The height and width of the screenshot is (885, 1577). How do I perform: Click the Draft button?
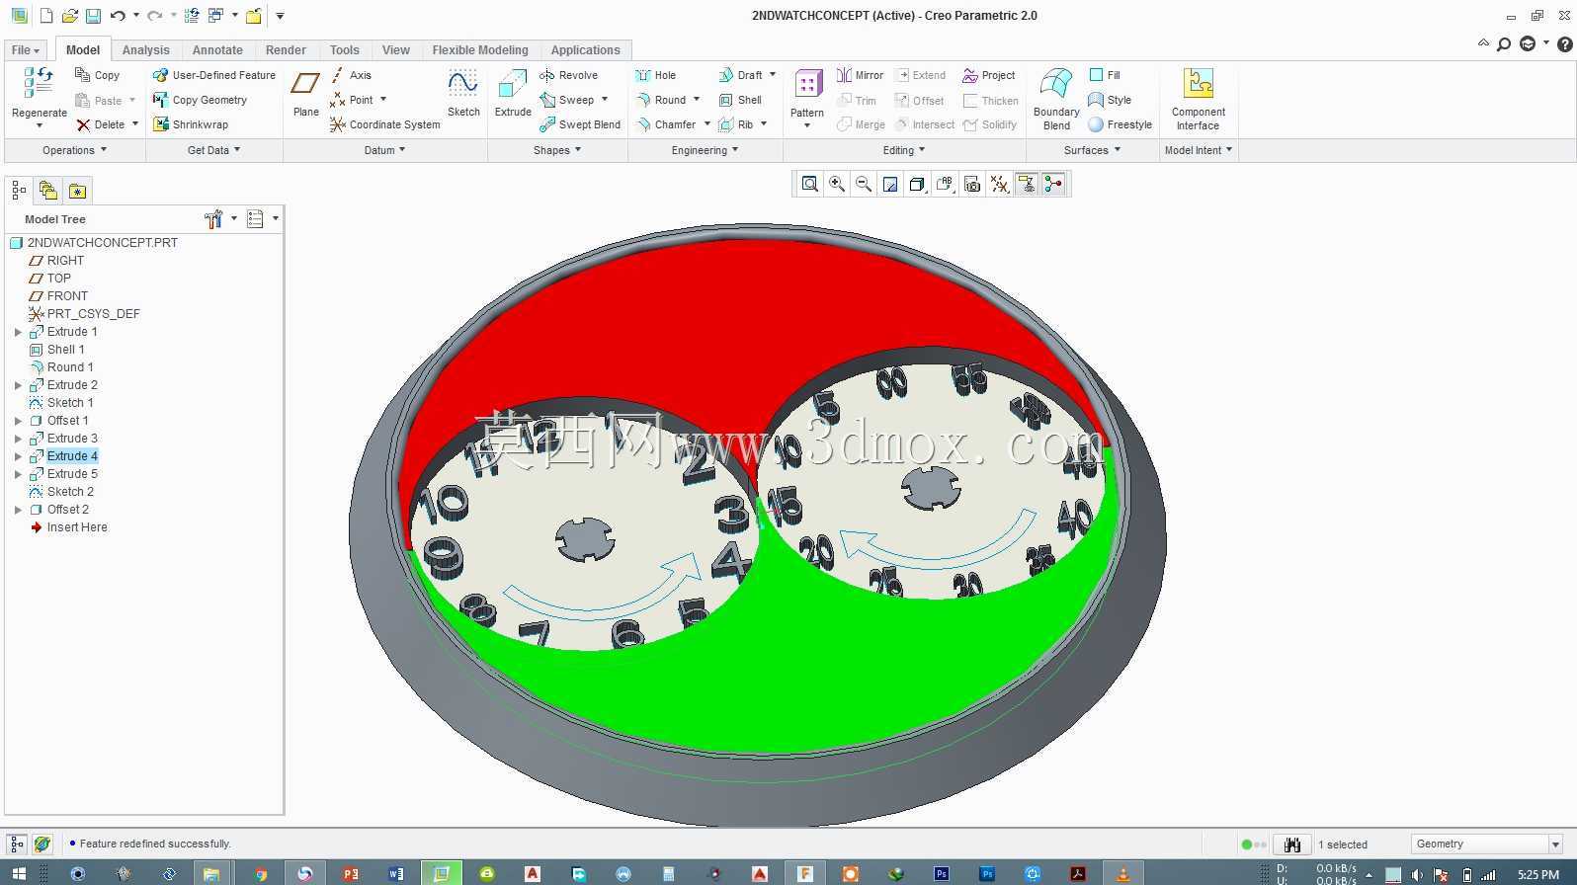[x=740, y=75]
